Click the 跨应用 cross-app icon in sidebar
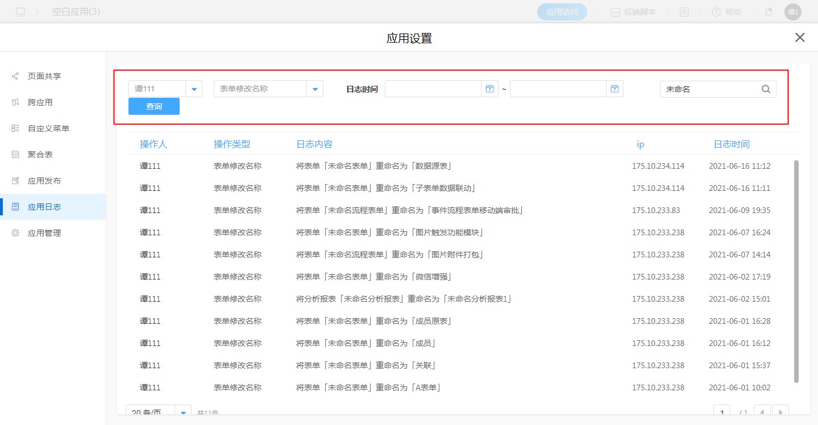The image size is (818, 425). tap(15, 102)
